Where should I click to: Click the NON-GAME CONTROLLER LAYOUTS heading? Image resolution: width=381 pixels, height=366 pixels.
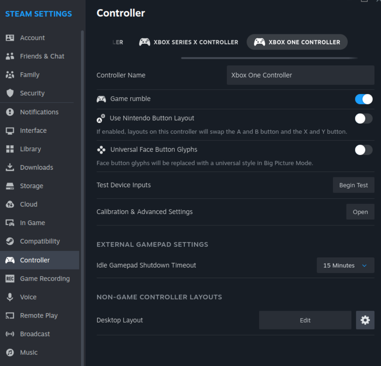click(159, 297)
